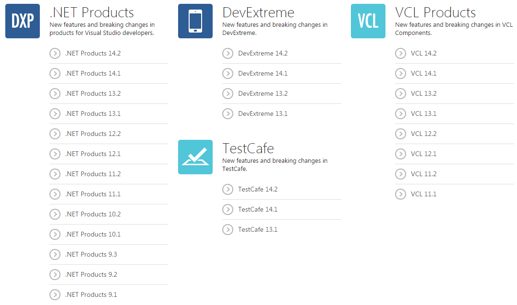
Task: Open the .NET Products 11.2 link
Action: (x=93, y=174)
